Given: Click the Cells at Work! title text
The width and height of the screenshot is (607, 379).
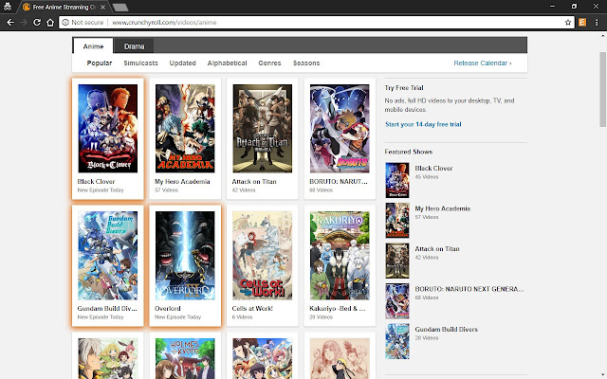Looking at the screenshot, I should 252,308.
